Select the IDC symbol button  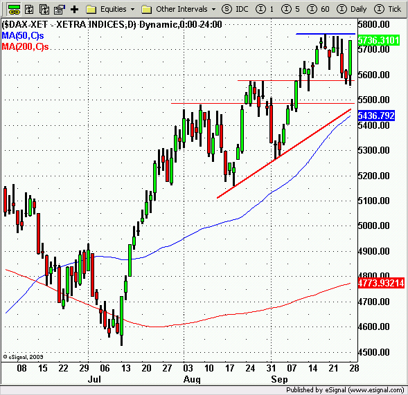point(235,10)
